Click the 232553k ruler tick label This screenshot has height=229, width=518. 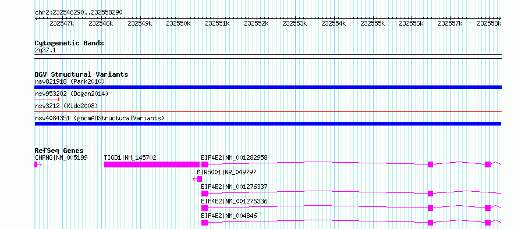295,23
